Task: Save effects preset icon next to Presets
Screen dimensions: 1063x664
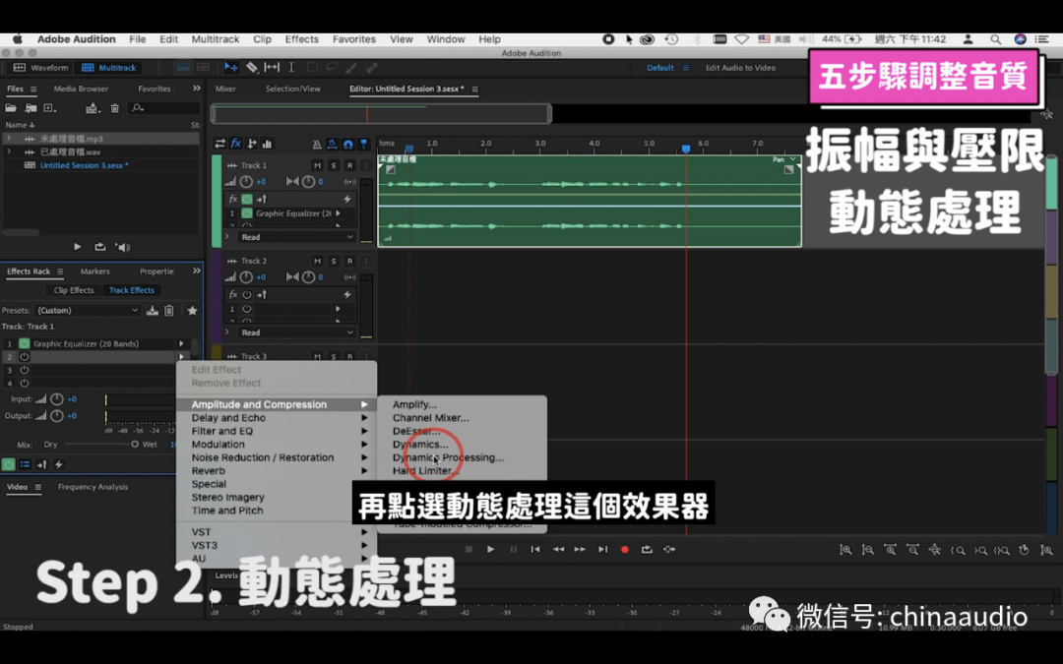Action: tap(152, 310)
